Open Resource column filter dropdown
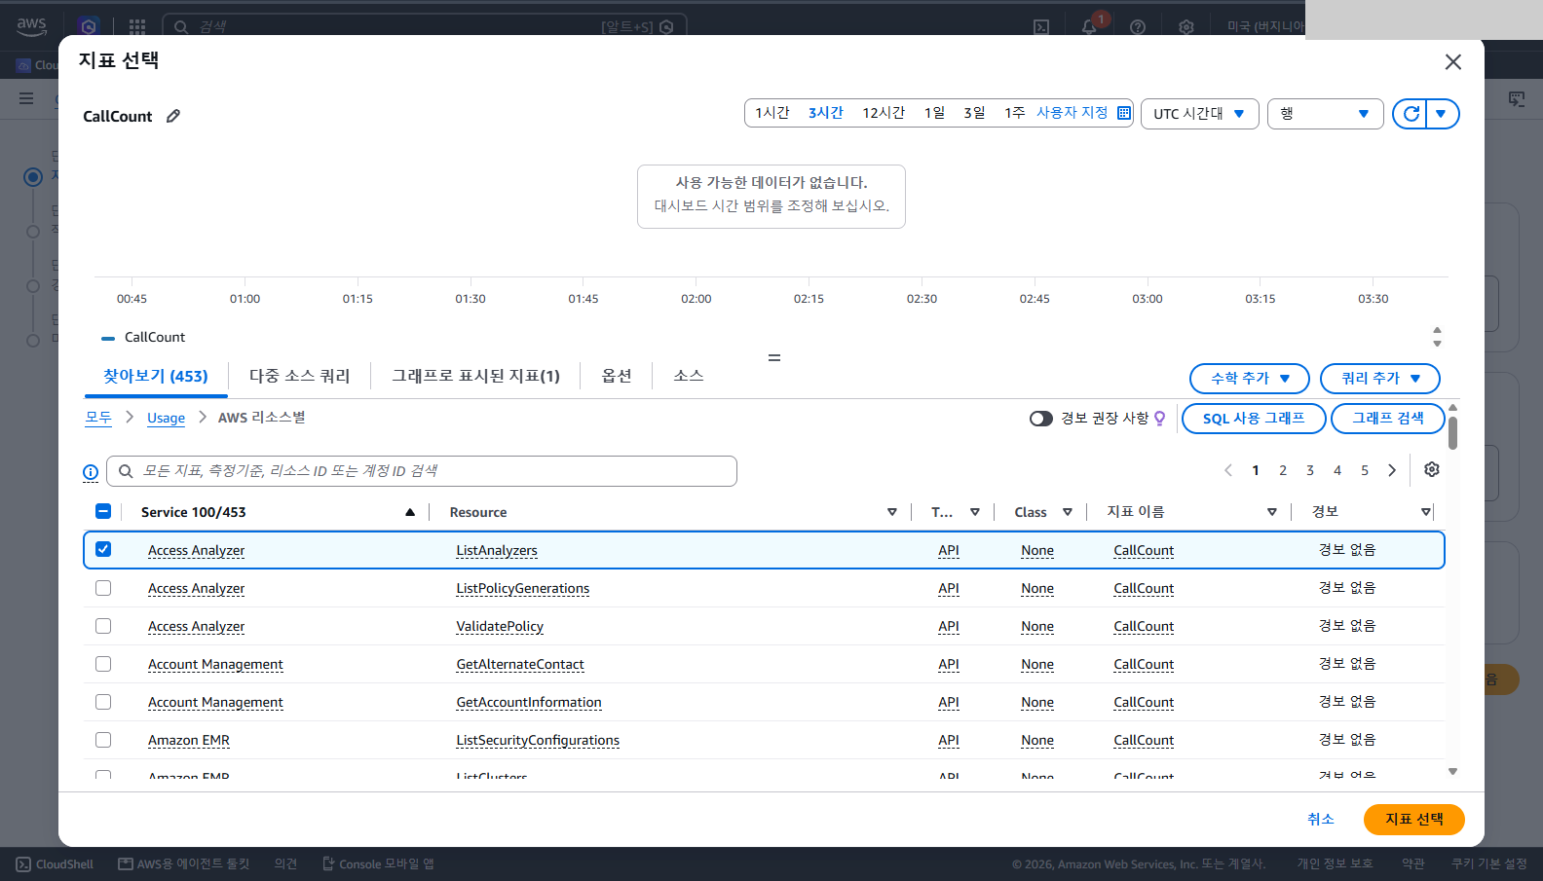The height and width of the screenshot is (881, 1543). [x=891, y=512]
